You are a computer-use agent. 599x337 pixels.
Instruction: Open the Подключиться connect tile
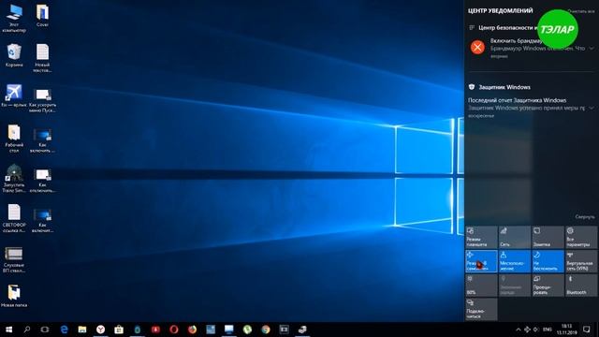click(481, 309)
